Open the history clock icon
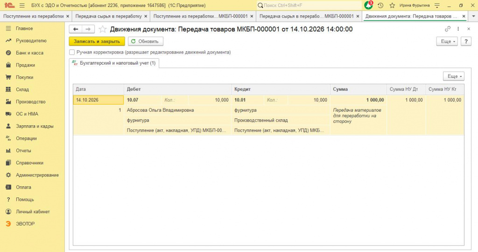478x252 pixels. click(x=380, y=6)
